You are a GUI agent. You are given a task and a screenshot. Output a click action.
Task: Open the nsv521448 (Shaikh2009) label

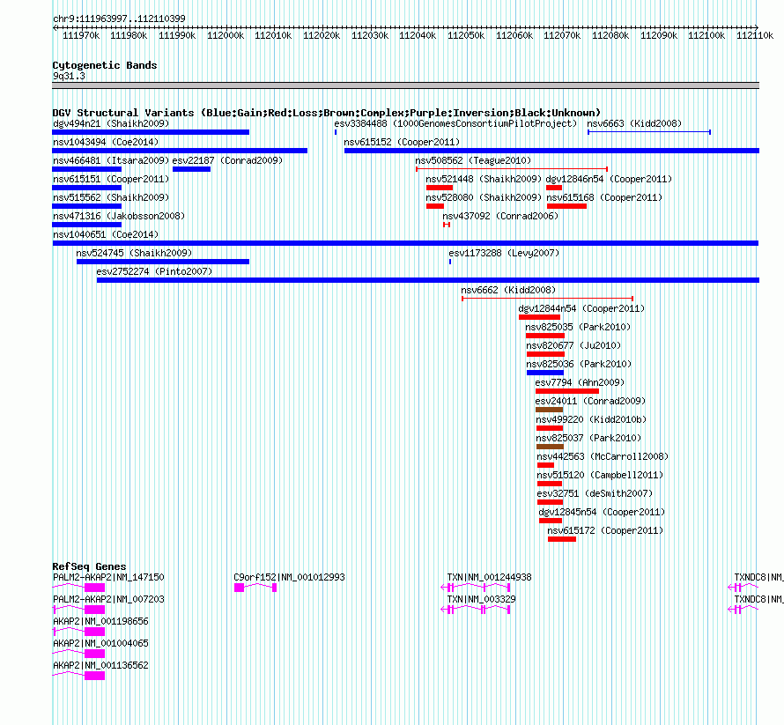(x=484, y=179)
